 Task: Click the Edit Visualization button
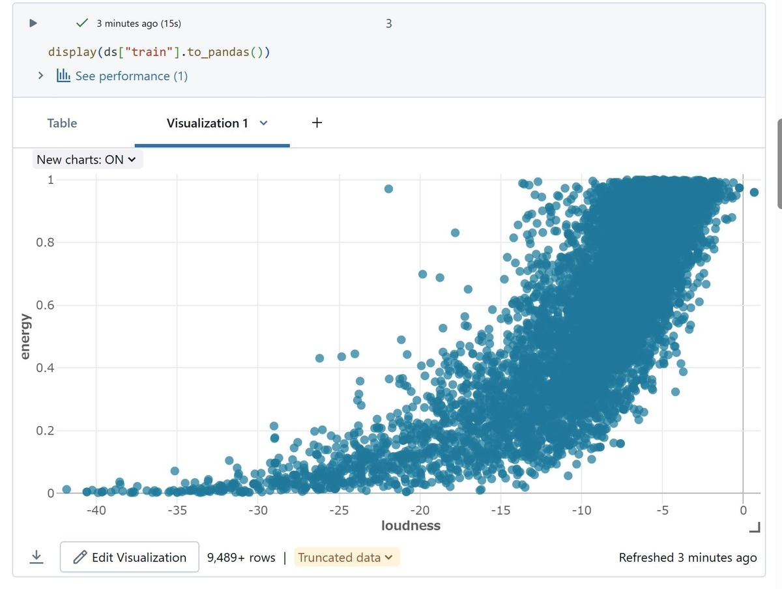129,557
